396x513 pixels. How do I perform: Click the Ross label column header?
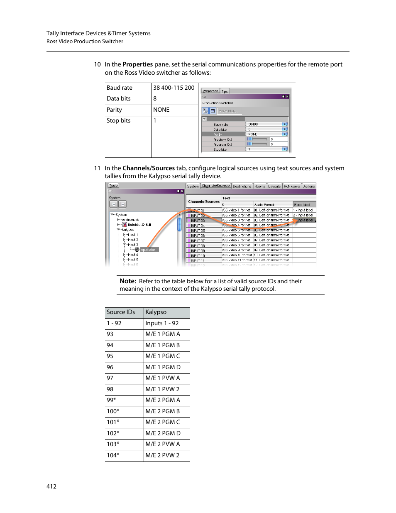pos(305,205)
